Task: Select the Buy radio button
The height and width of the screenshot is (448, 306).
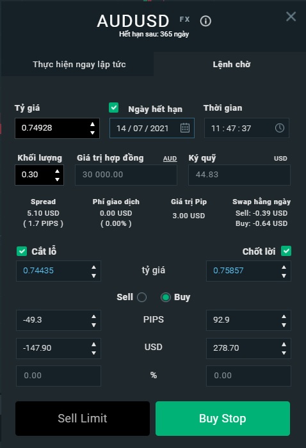Action: pos(165,297)
